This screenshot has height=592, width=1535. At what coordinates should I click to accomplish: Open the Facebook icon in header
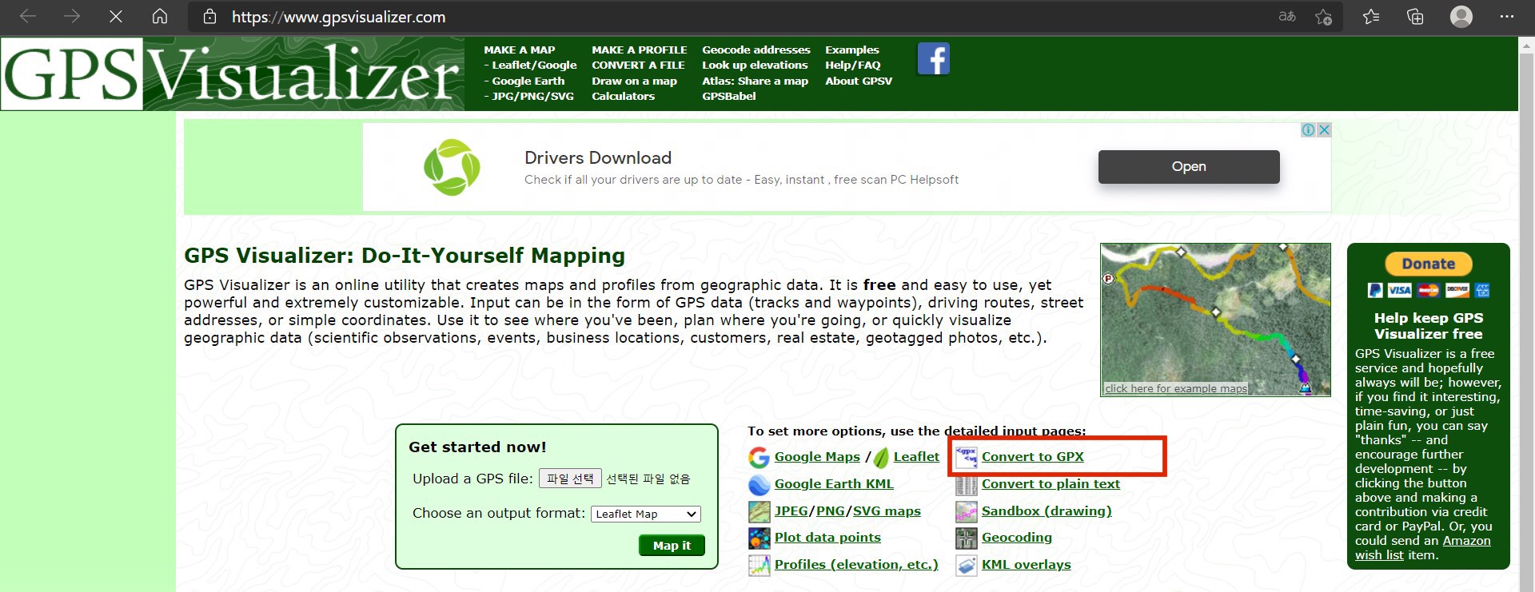934,58
